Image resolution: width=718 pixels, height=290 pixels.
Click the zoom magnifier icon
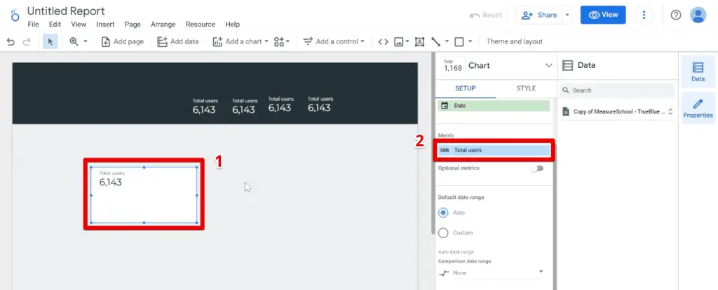(x=74, y=41)
